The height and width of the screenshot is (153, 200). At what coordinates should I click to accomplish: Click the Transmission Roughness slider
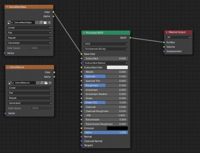point(106,124)
